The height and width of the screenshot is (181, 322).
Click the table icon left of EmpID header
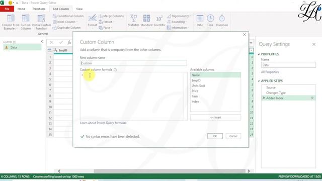50,50
